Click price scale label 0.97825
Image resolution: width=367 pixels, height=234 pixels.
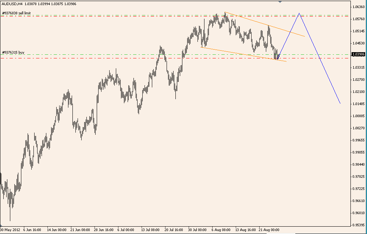[x=358, y=176]
